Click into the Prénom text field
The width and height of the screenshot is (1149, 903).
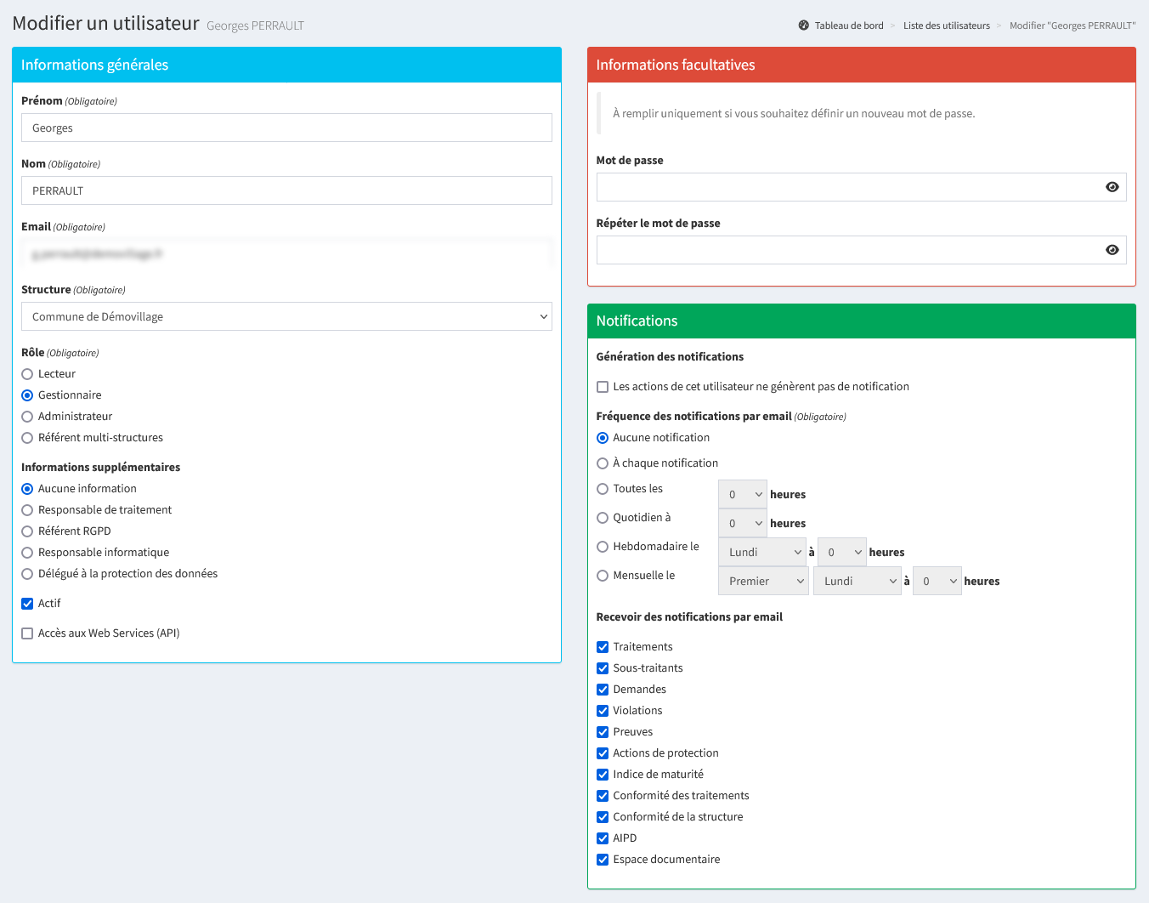[x=286, y=128]
